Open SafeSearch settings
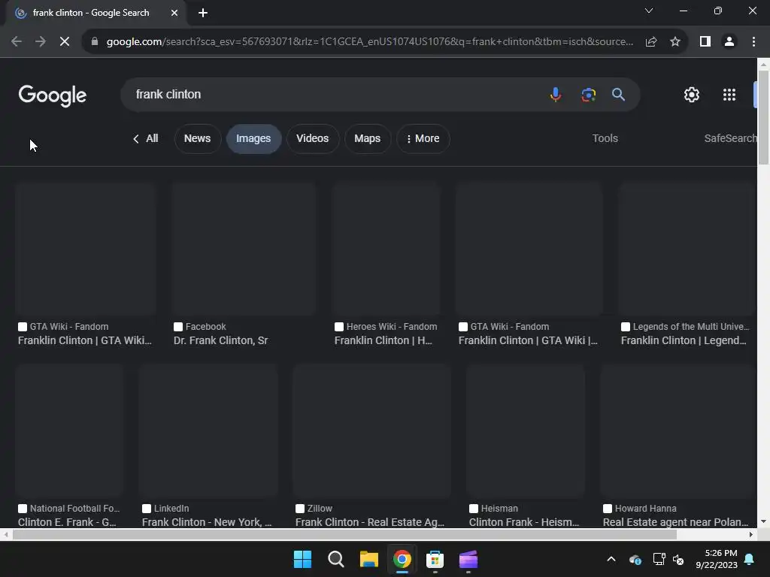Screen dimensions: 770x577 click(x=730, y=138)
